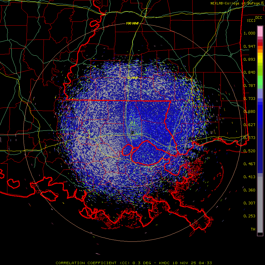Click the 0.787 scale value
Viewport: 265px width, 265px height.
(249, 85)
